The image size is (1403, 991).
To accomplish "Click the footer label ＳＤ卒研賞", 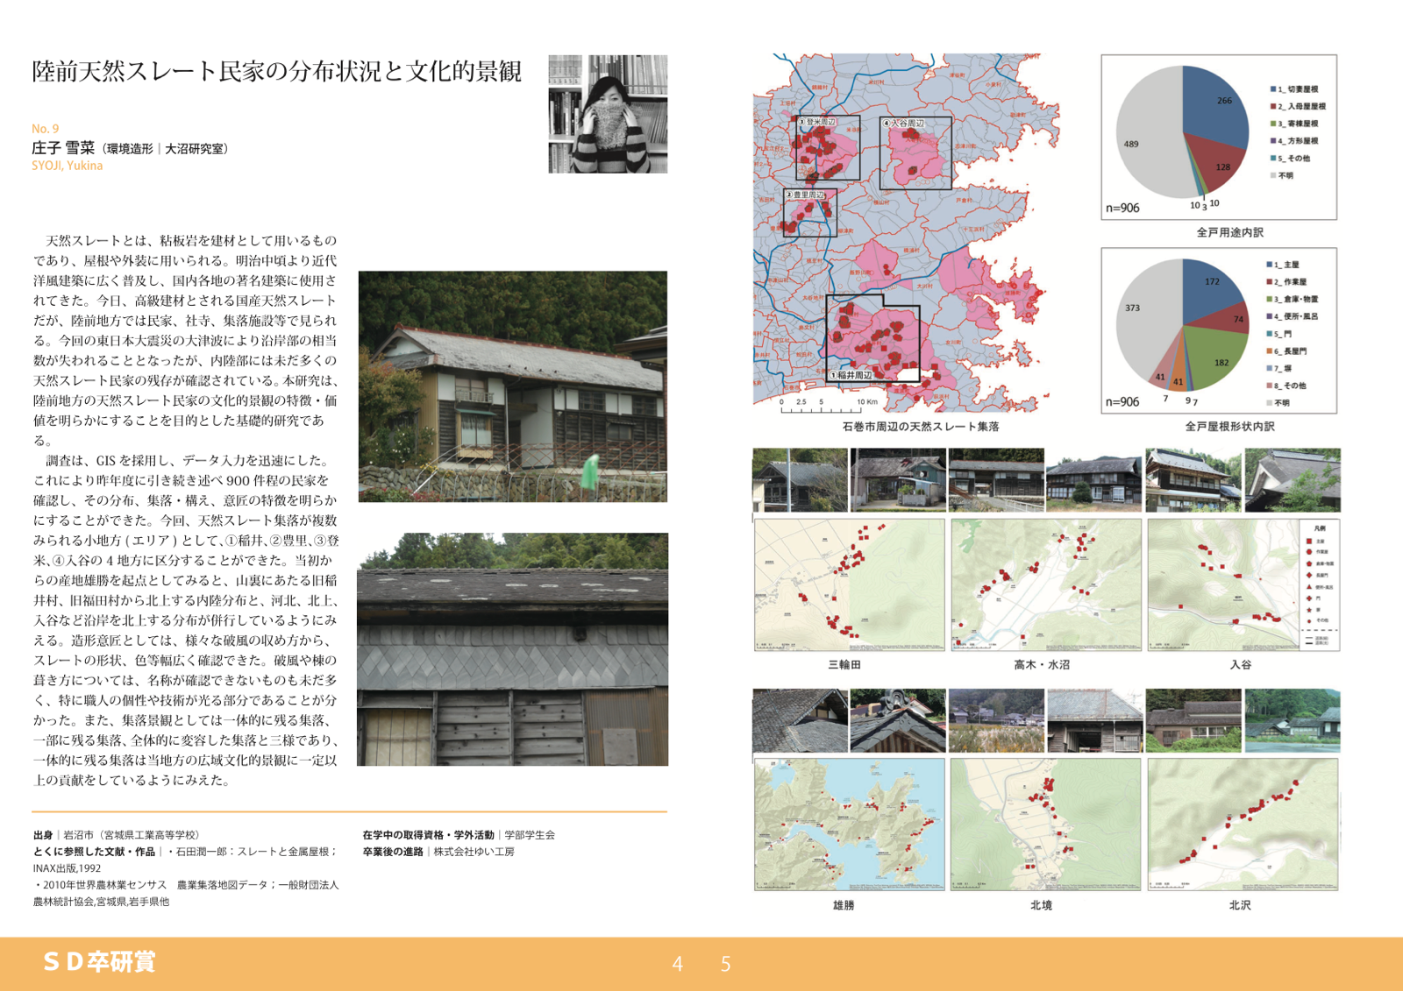I will pyautogui.click(x=99, y=962).
